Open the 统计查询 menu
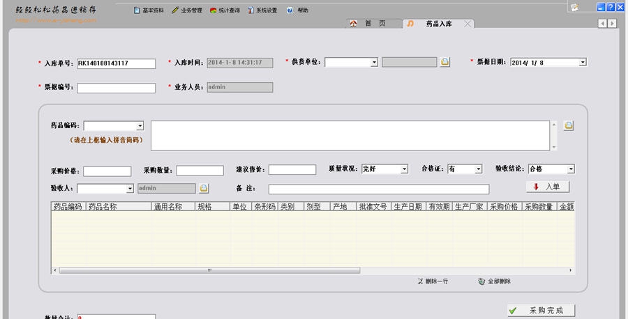 pyautogui.click(x=225, y=10)
